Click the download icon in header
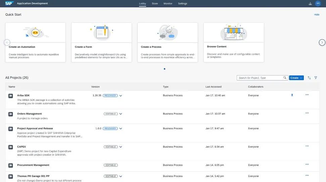326x182 pixels. tap(310, 4)
